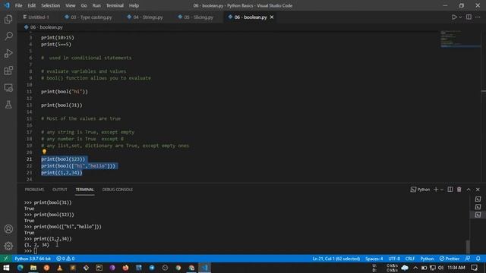Image resolution: width=486 pixels, height=273 pixels.
Task: Change Python language mode in status bar
Action: (427, 259)
